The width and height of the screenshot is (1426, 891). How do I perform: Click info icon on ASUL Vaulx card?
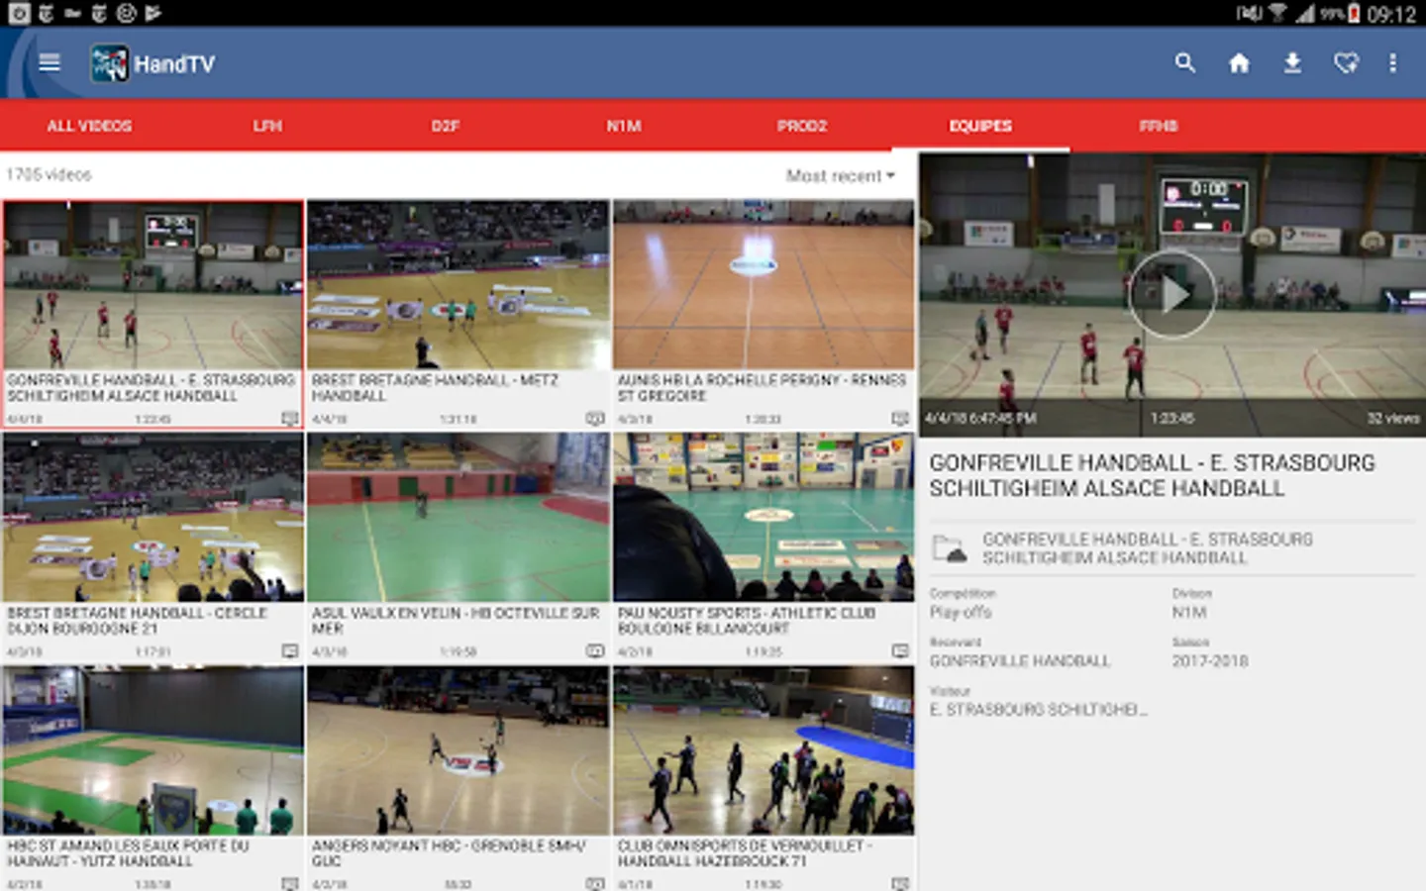(594, 651)
